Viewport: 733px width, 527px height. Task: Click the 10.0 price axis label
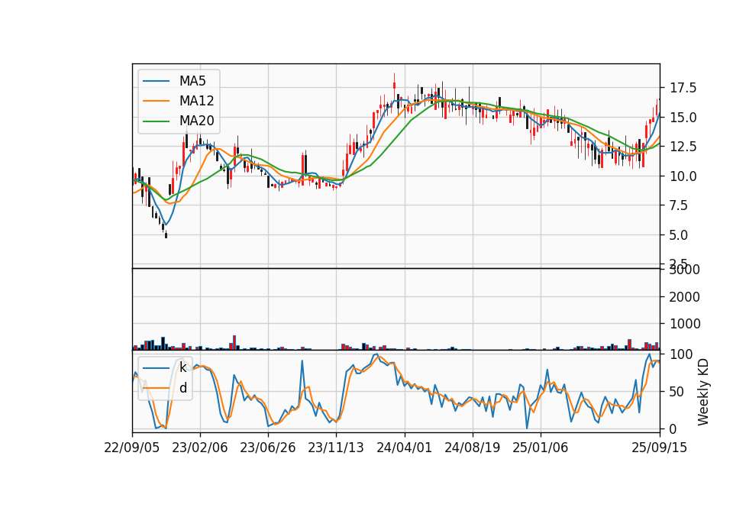click(683, 176)
